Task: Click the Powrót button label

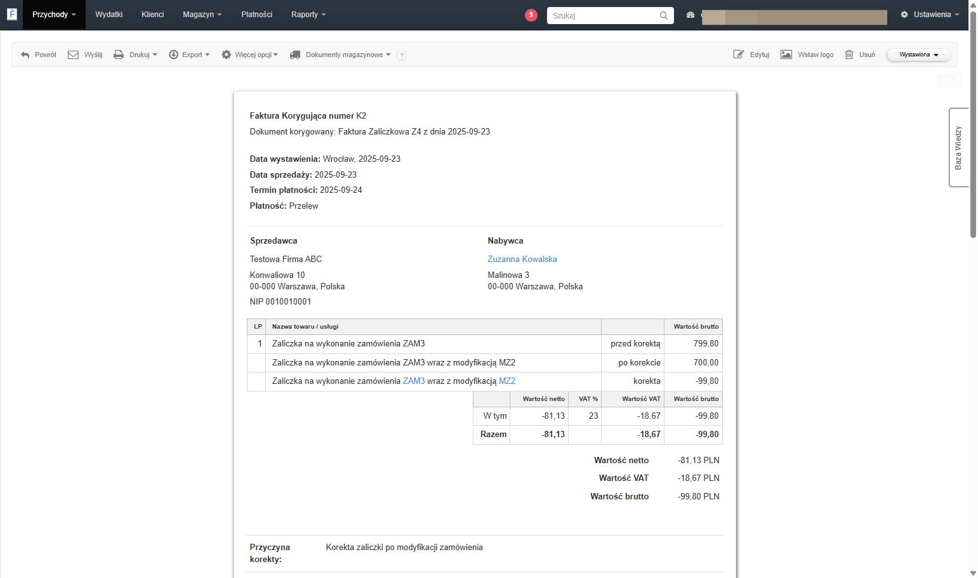Action: point(46,55)
